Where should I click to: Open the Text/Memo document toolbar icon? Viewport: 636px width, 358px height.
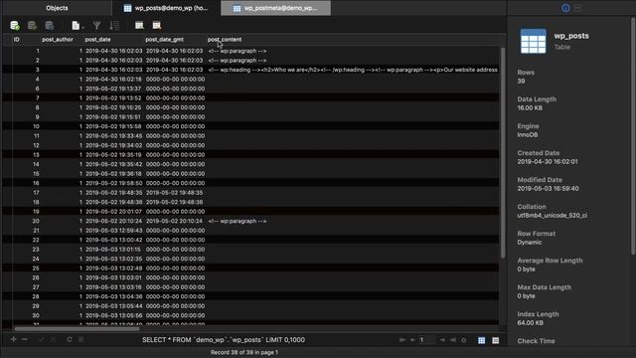[x=76, y=26]
